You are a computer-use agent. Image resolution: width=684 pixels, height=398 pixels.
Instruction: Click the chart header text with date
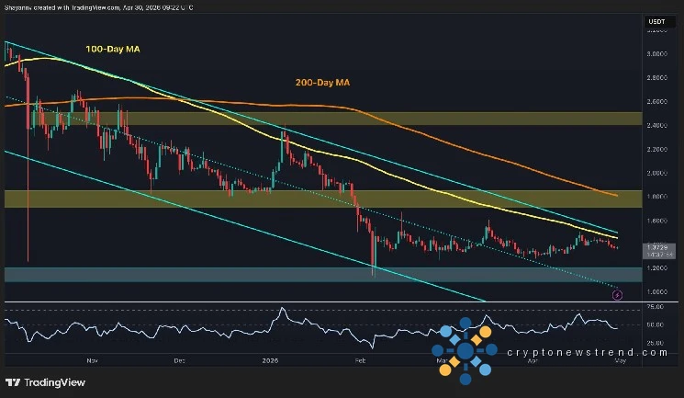click(99, 7)
